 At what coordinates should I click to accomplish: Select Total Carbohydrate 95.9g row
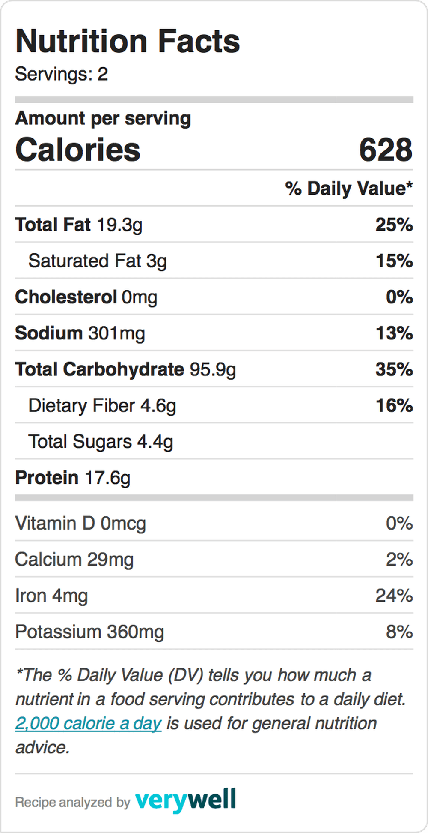click(x=214, y=369)
